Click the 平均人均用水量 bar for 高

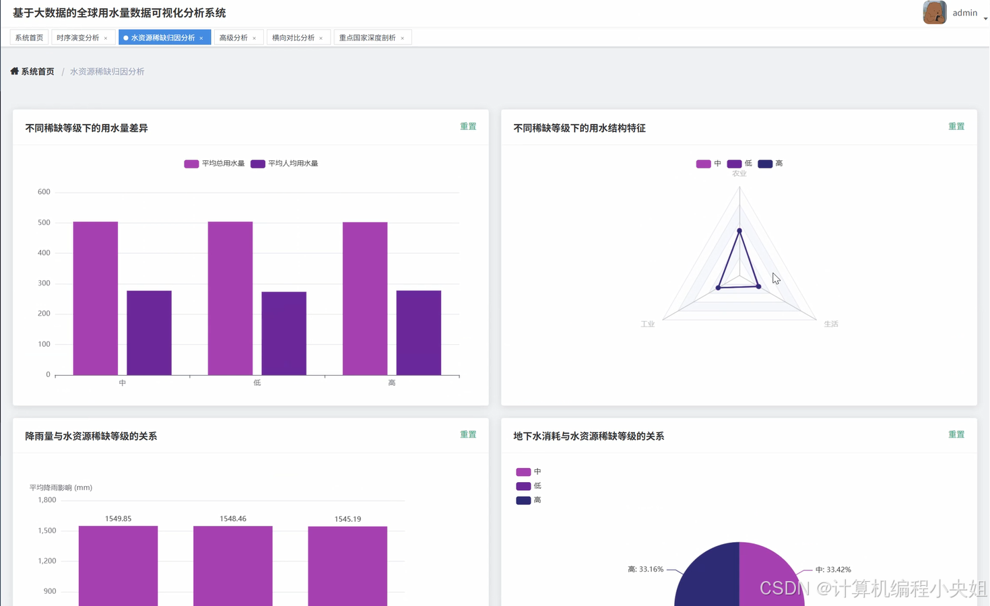click(x=419, y=333)
